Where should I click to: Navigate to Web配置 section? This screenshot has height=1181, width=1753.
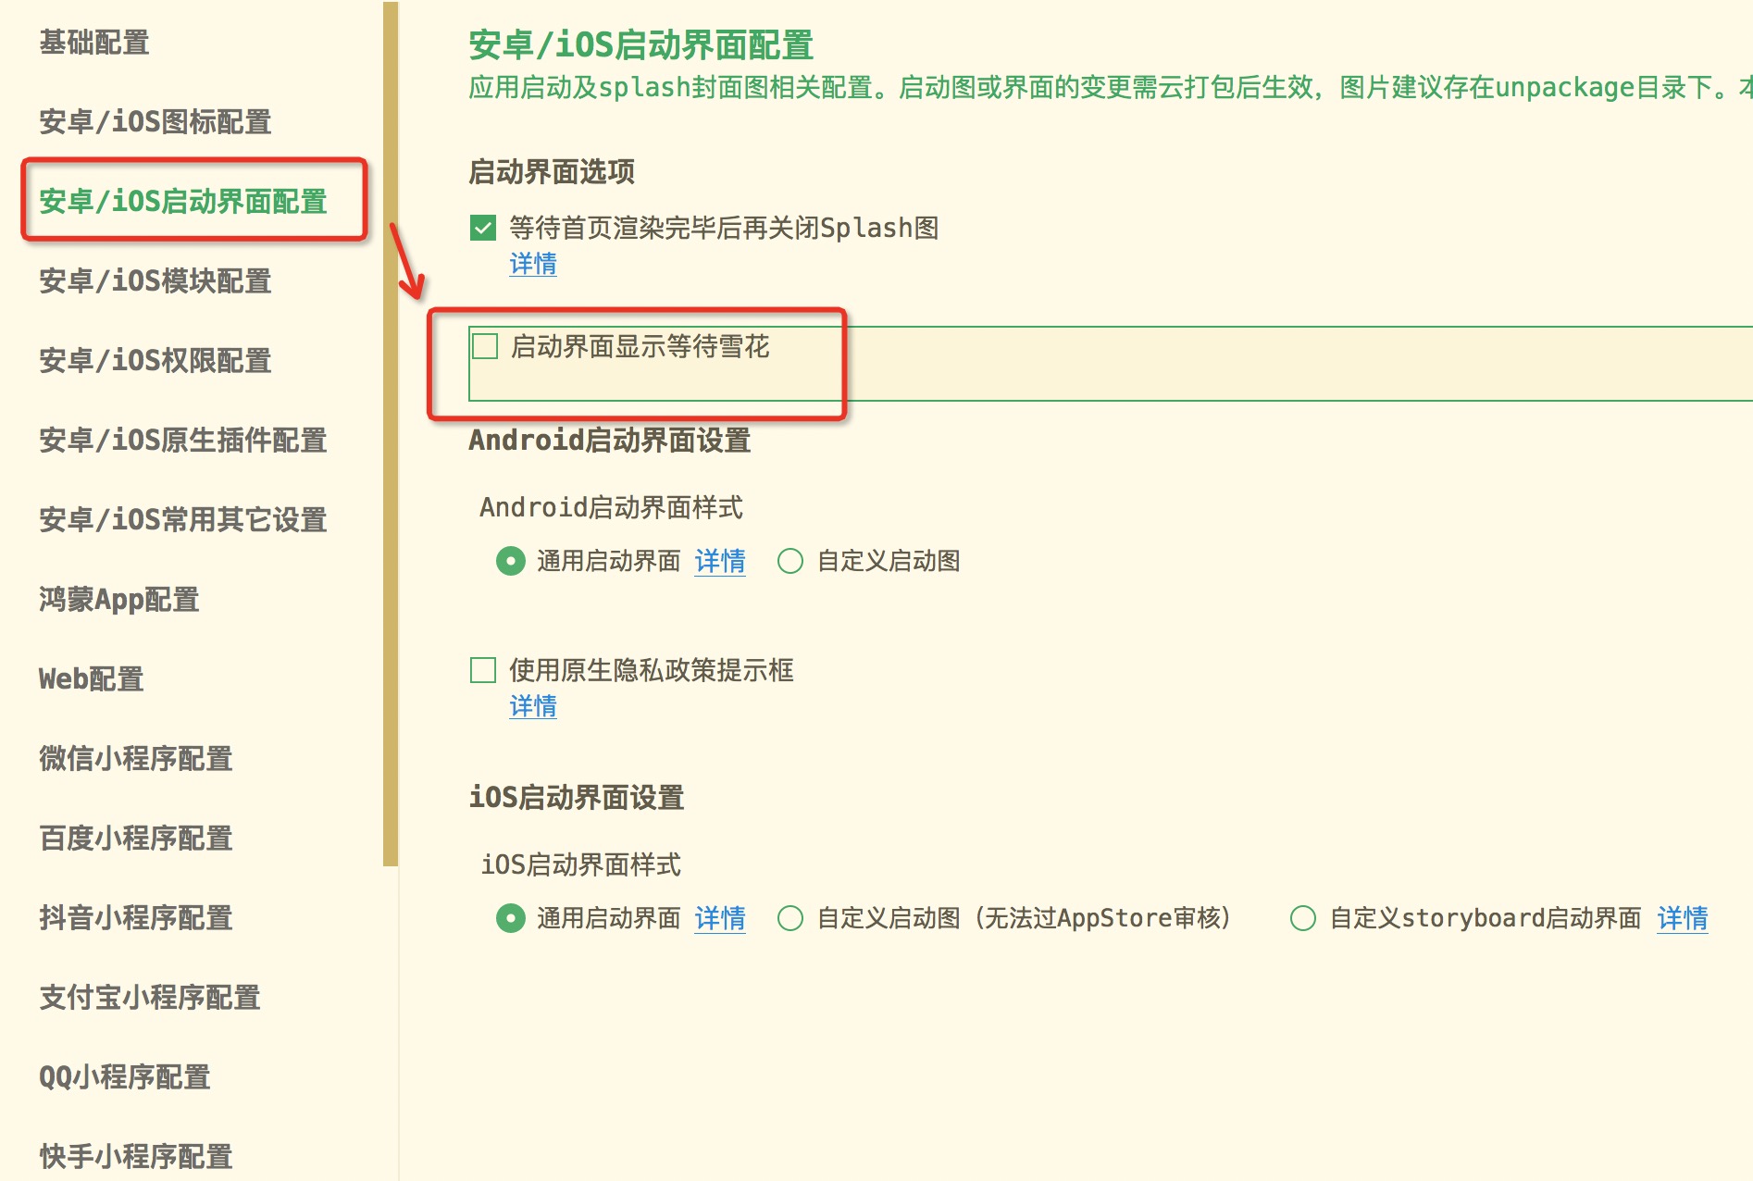point(92,679)
